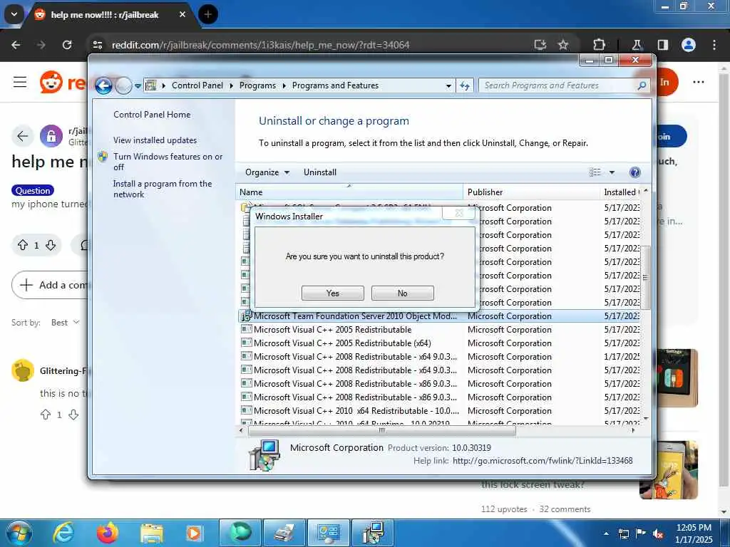
Task: Open the go.microsoft.com help link
Action: [543, 461]
